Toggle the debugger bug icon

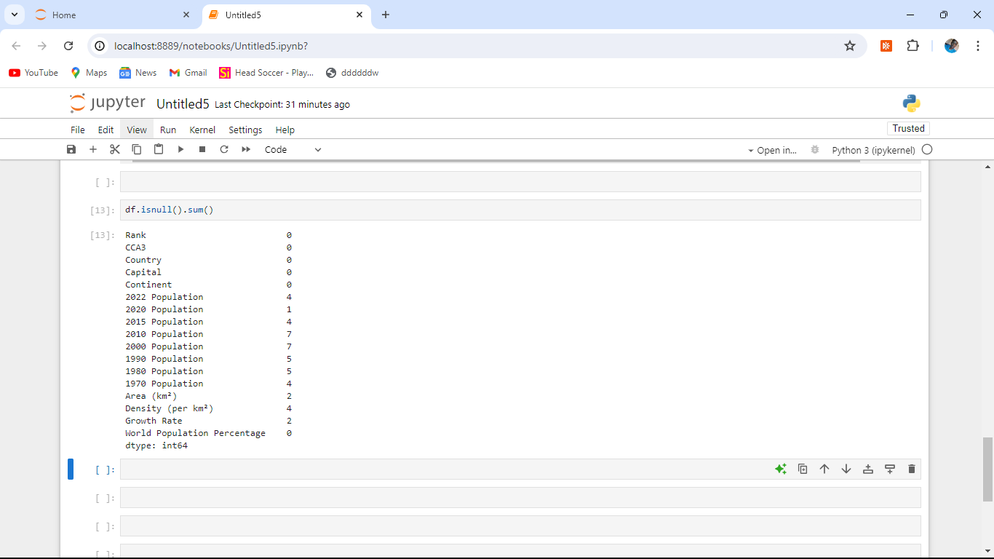(815, 149)
